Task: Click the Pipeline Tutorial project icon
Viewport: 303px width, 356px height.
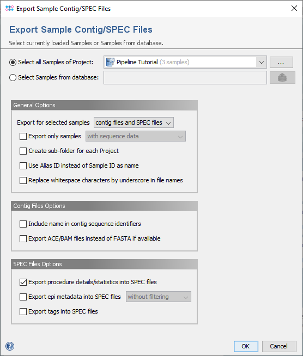Action: pos(111,62)
